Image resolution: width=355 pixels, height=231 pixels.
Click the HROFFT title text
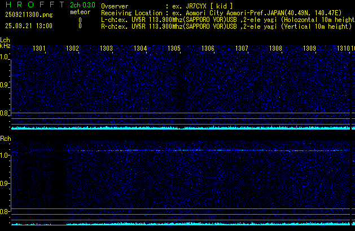click(33, 5)
